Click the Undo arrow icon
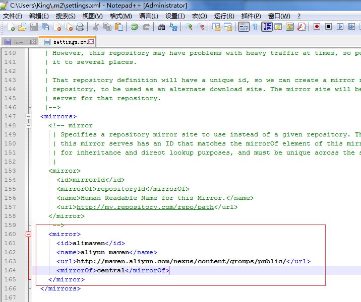 coord(135,27)
